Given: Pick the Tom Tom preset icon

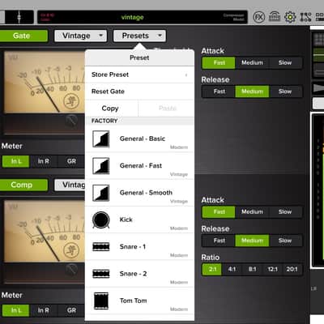Looking at the screenshot, I should pos(101,301).
